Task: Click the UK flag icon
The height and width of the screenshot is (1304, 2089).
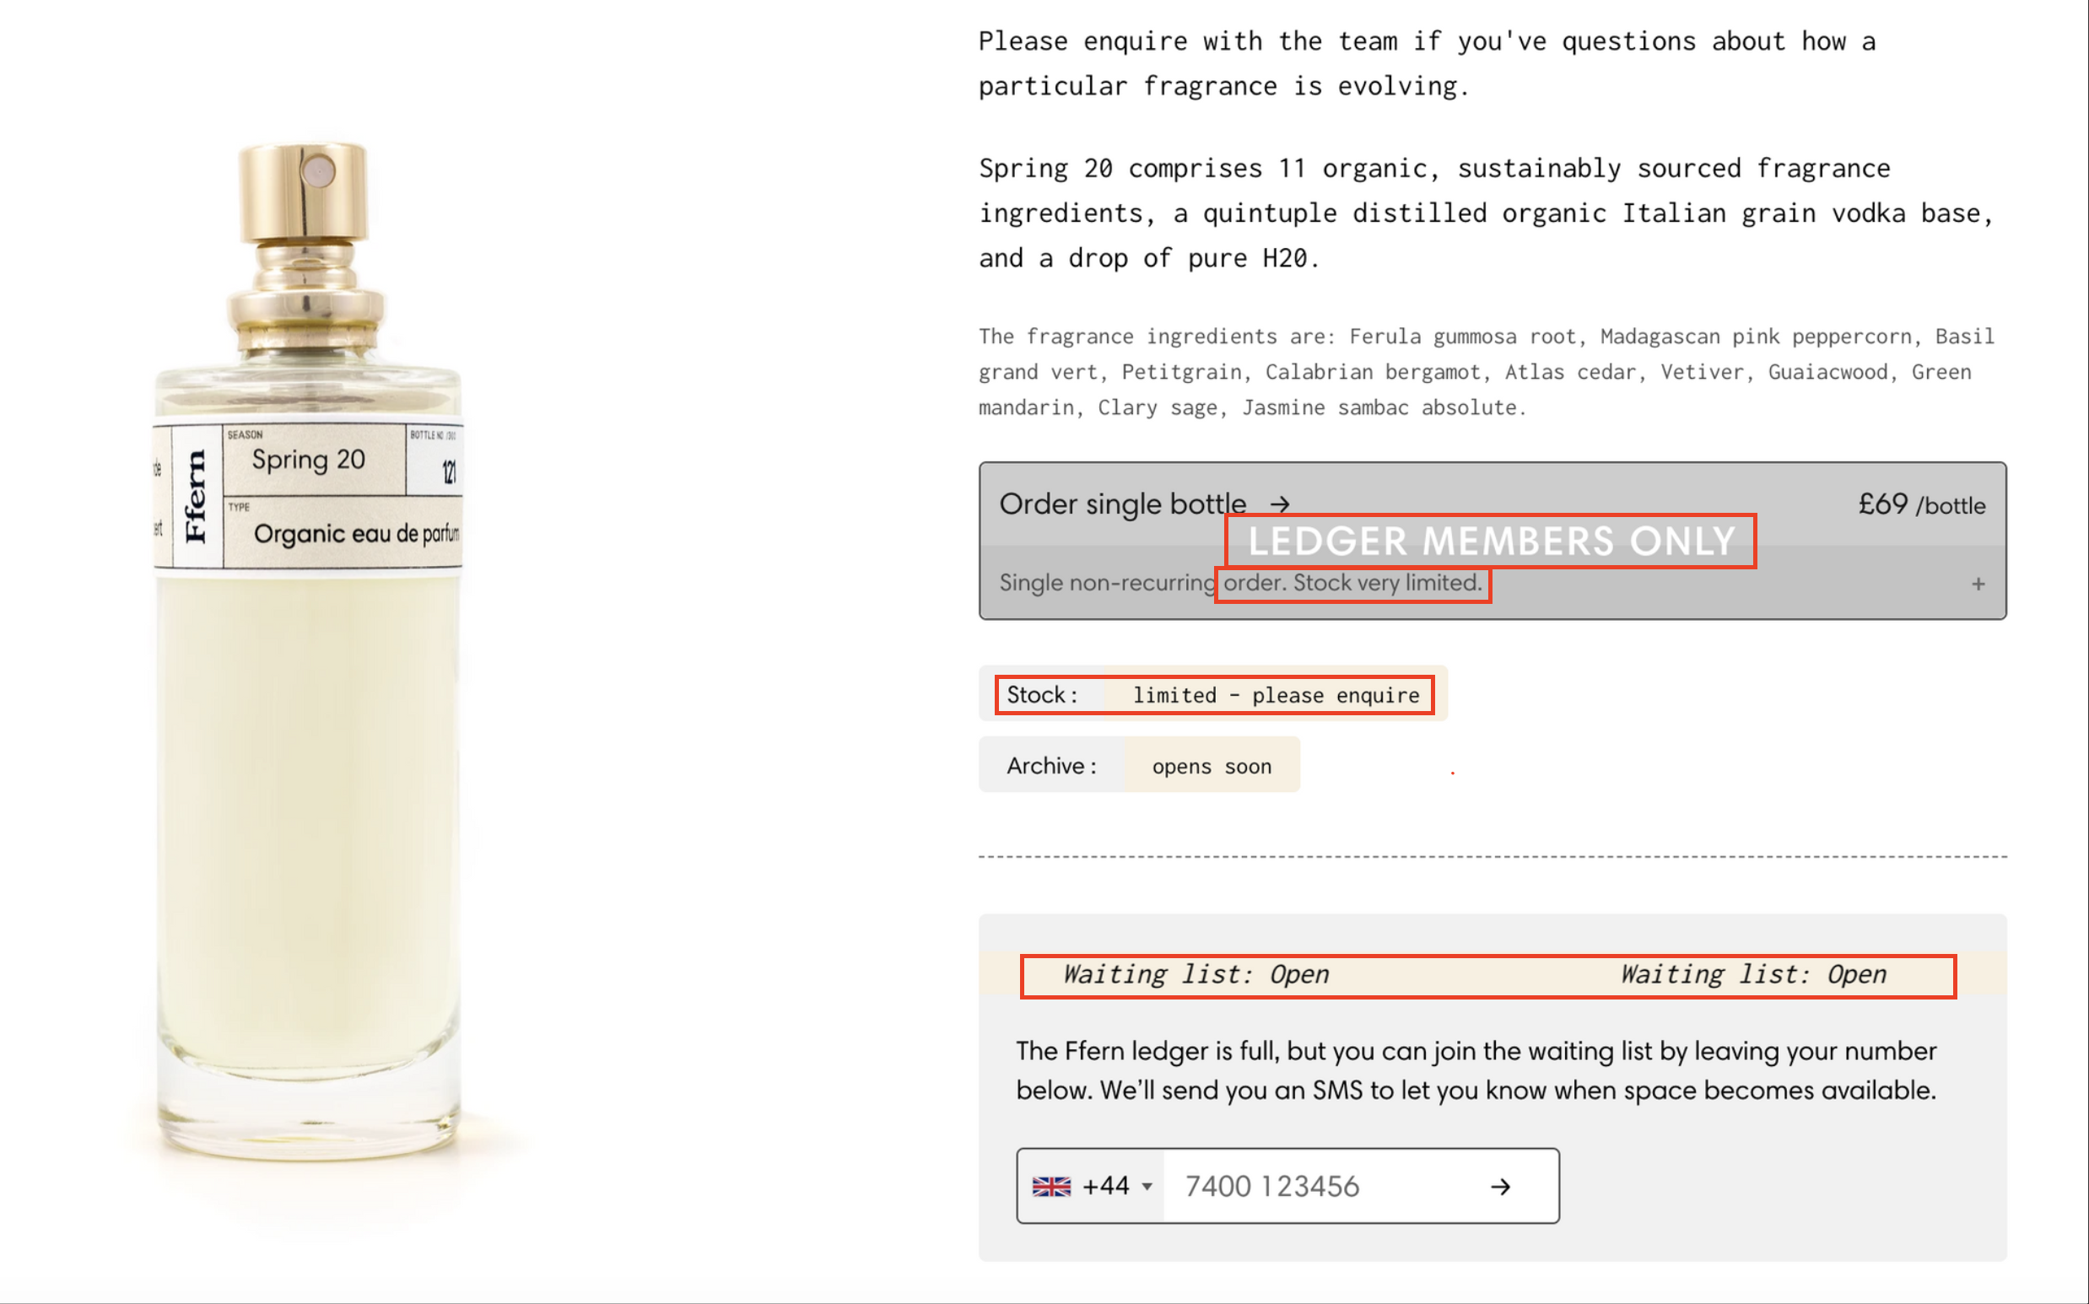Action: click(1051, 1187)
